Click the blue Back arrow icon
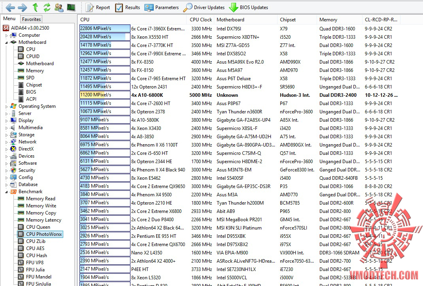 [10, 8]
